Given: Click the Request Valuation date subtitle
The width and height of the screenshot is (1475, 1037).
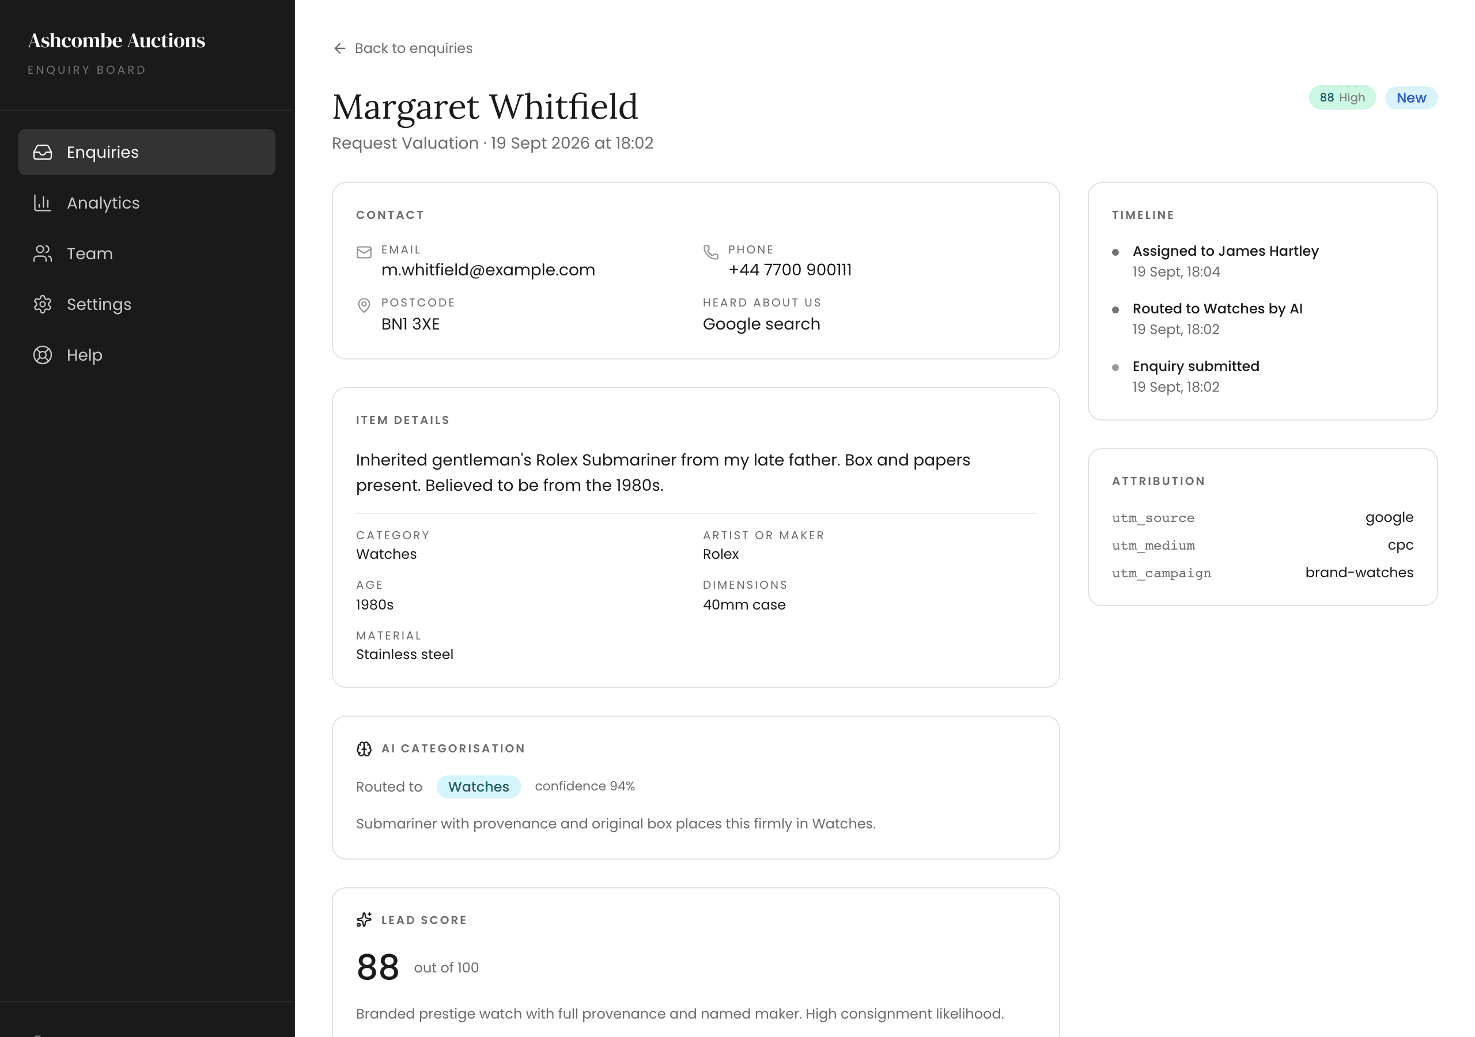Looking at the screenshot, I should pos(491,143).
